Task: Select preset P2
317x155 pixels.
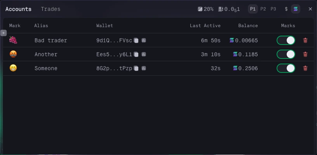Action: pos(263,9)
